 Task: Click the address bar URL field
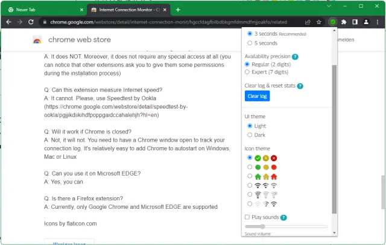pos(169,22)
